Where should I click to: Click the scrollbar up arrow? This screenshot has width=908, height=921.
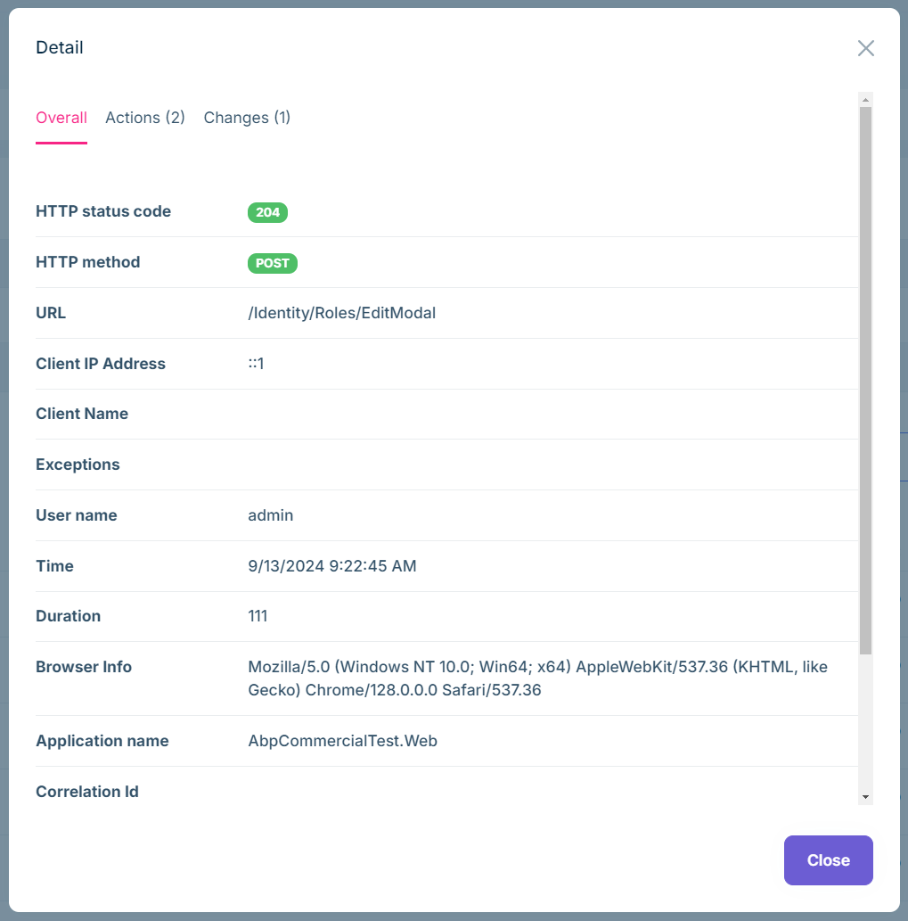click(x=865, y=99)
